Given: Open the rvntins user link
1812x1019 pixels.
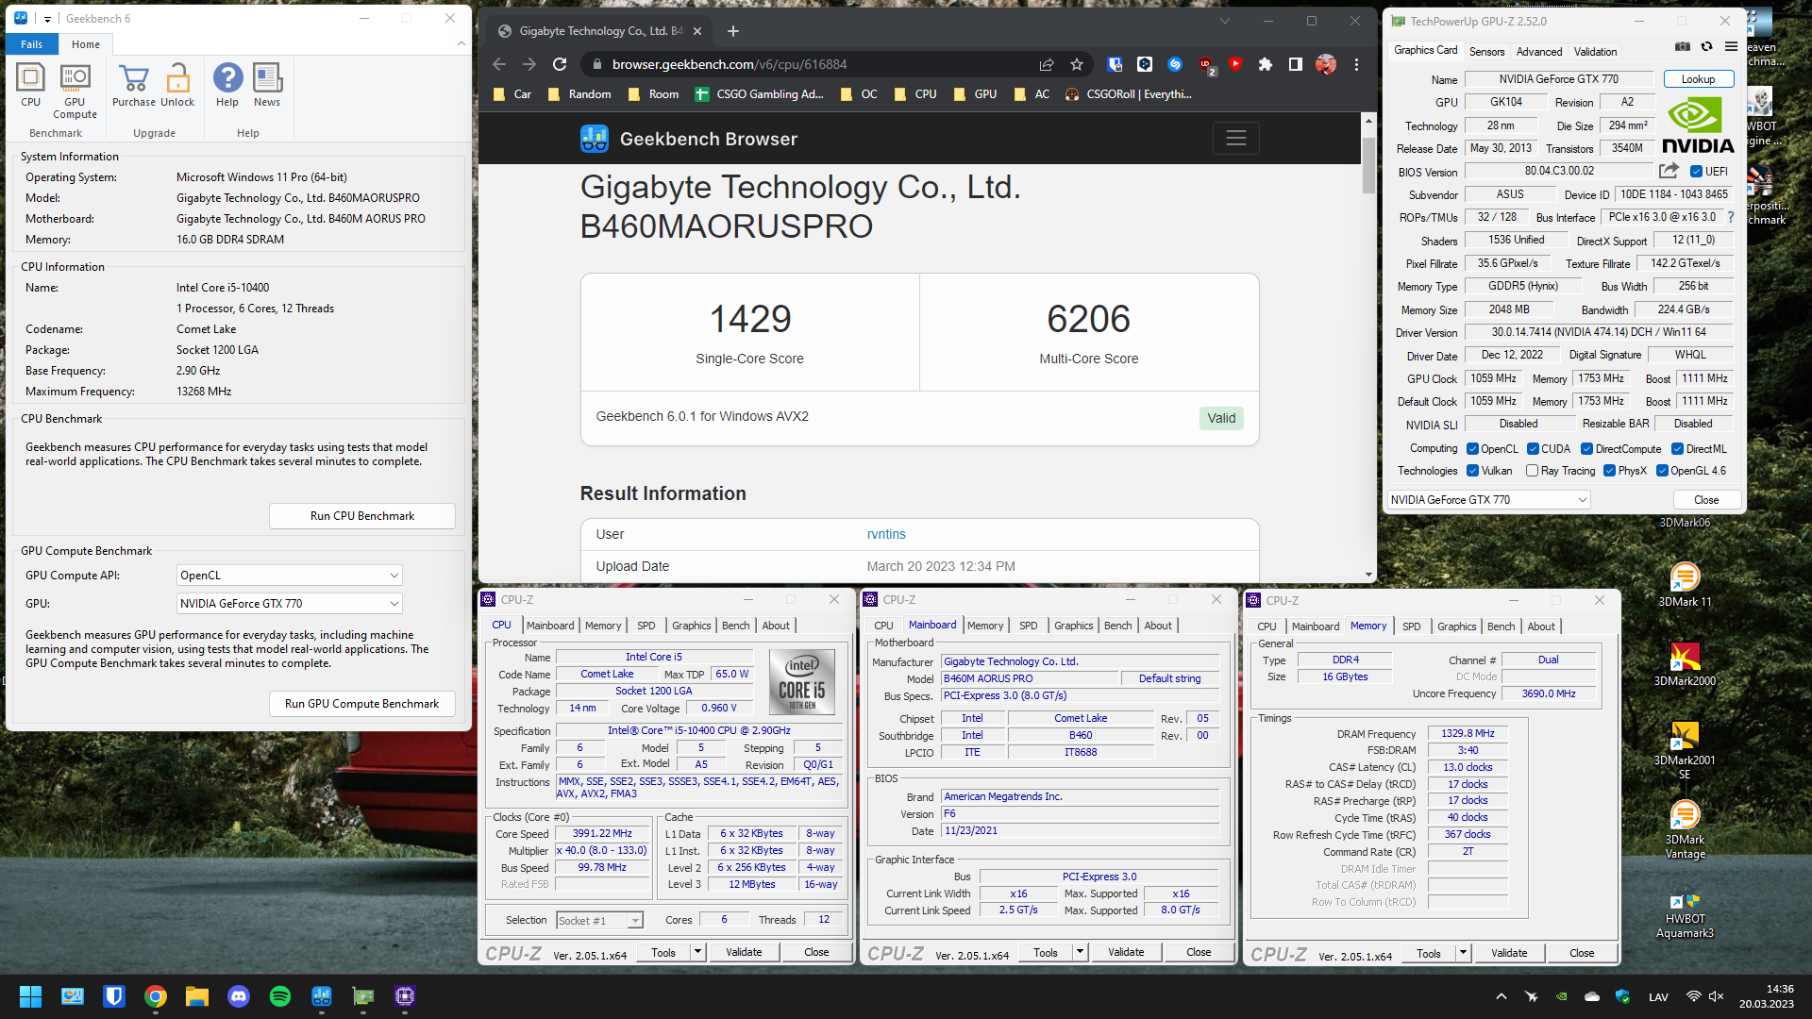Looking at the screenshot, I should (886, 534).
